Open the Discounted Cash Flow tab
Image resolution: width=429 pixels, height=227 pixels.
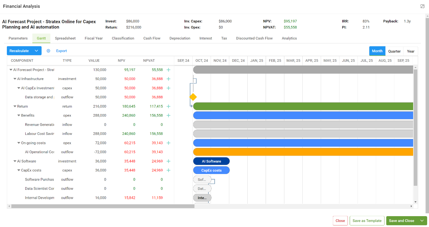(x=254, y=38)
